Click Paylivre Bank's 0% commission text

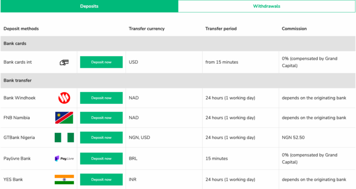coord(309,159)
